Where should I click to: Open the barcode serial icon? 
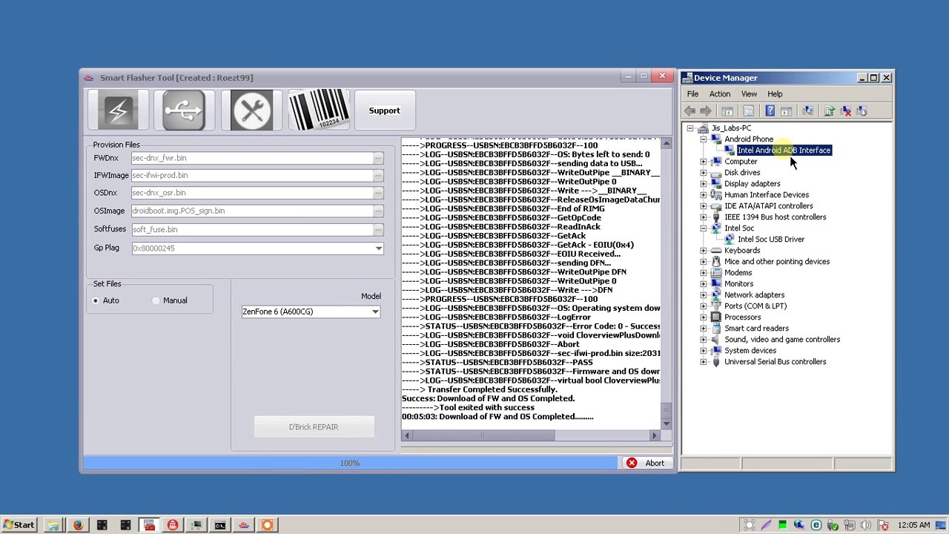tap(319, 111)
